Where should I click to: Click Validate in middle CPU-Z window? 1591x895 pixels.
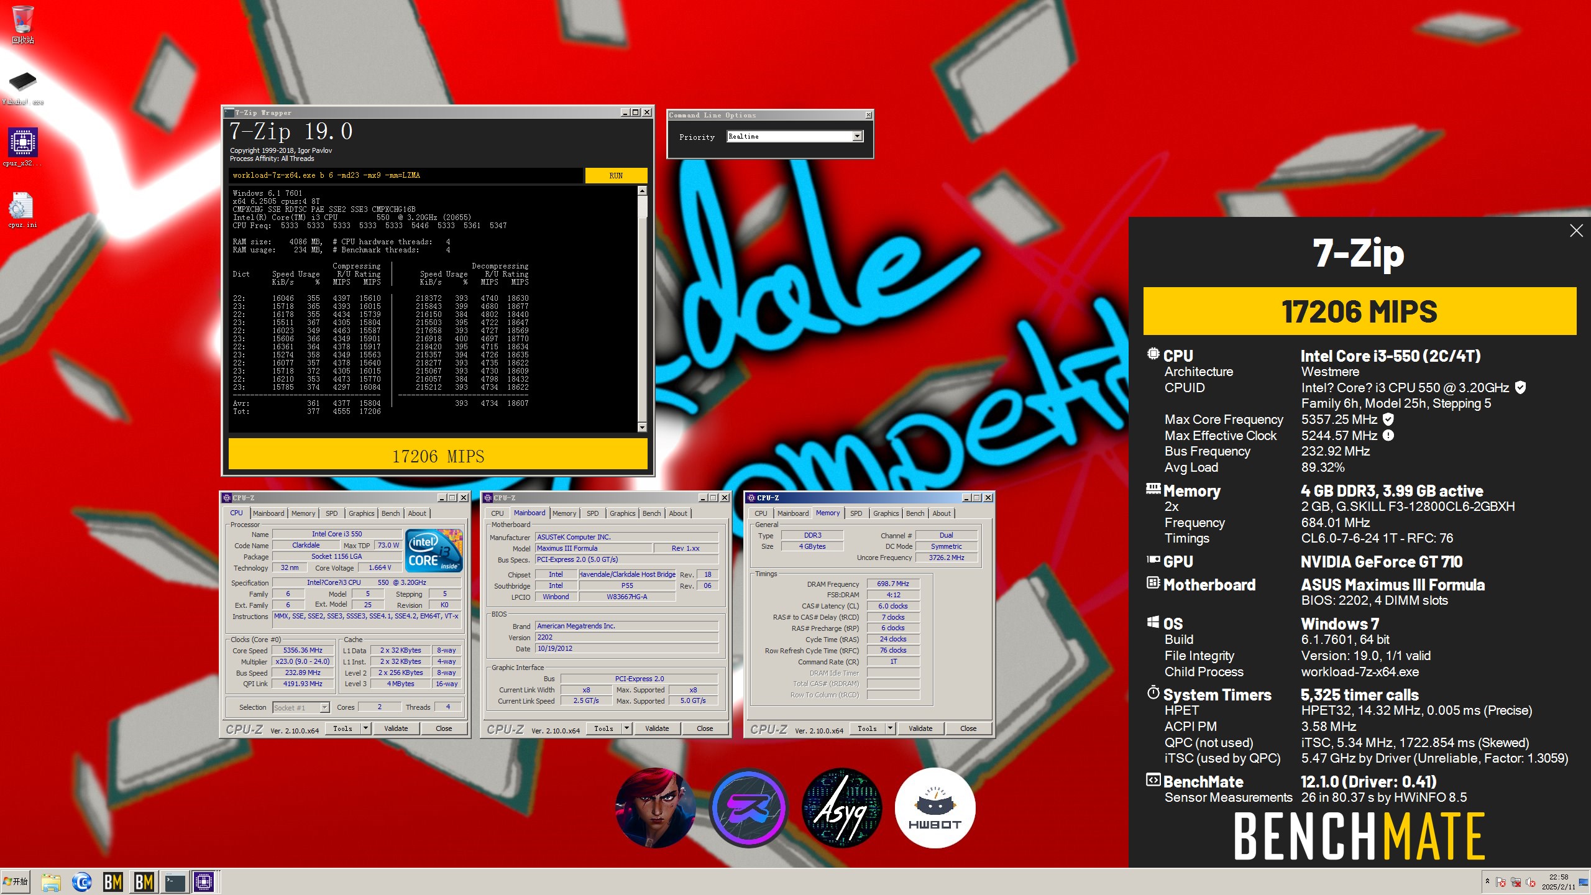657,728
